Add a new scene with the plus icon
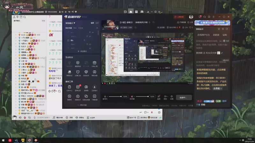 pos(97,28)
